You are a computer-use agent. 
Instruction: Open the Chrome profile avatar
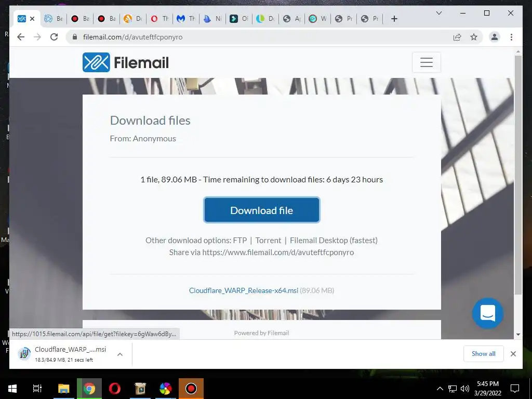tap(495, 37)
